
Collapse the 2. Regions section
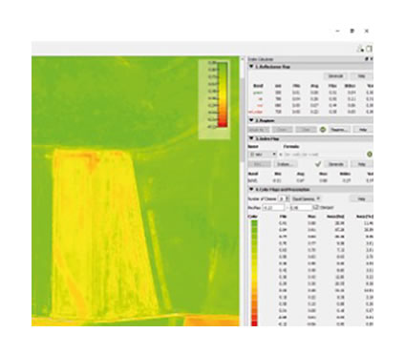pos(251,120)
